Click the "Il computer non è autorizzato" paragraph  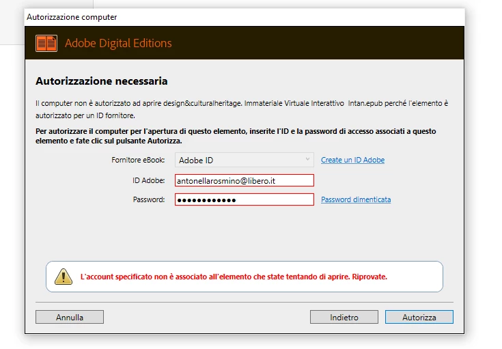(x=242, y=109)
